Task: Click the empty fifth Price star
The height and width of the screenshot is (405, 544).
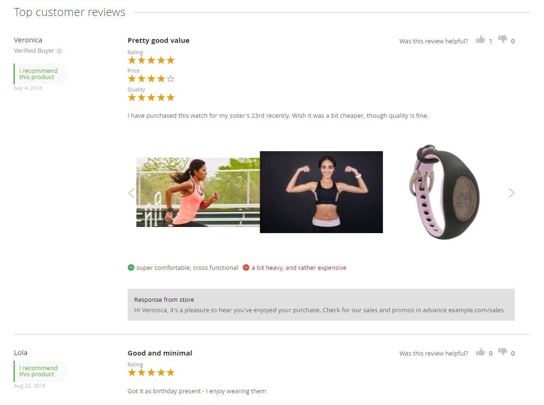Action: pyautogui.click(x=170, y=79)
